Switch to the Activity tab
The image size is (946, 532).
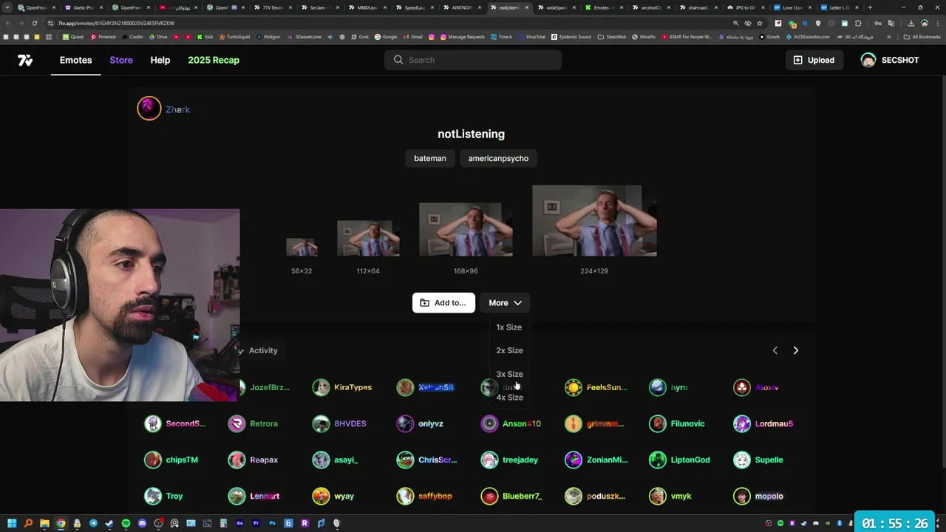[263, 350]
